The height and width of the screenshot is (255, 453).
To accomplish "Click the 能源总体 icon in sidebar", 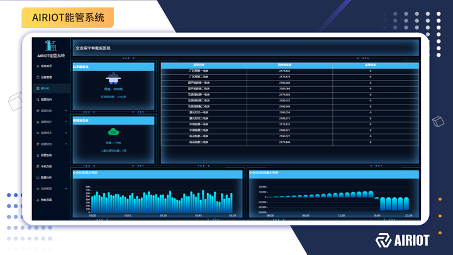I will coord(38,110).
